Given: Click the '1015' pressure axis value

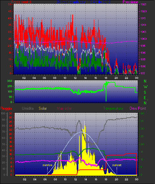Looking at the screenshot, I should 143,18.
